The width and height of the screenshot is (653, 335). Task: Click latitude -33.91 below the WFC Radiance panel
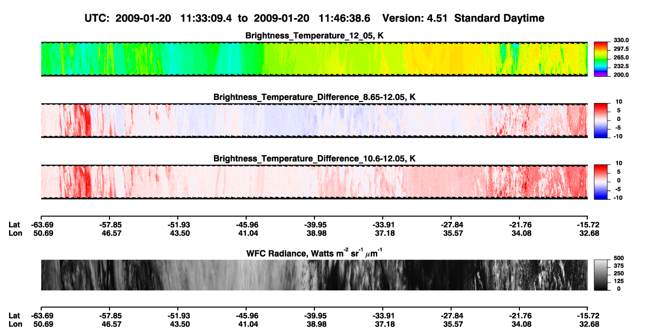pos(383,315)
